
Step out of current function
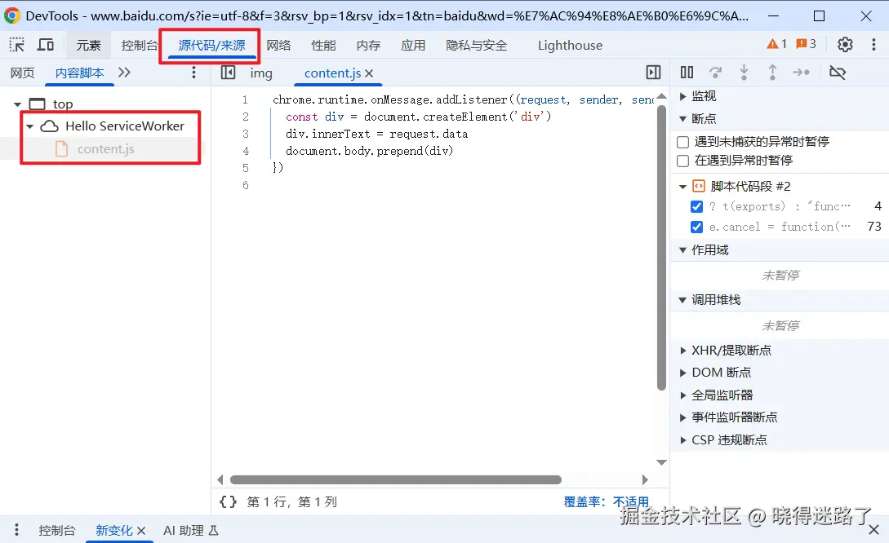772,72
